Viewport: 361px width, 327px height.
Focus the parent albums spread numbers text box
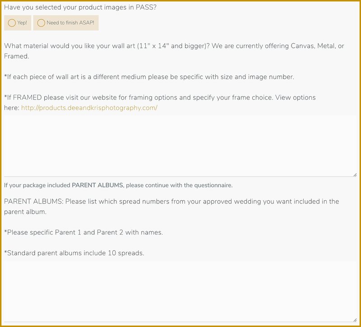coord(180,291)
